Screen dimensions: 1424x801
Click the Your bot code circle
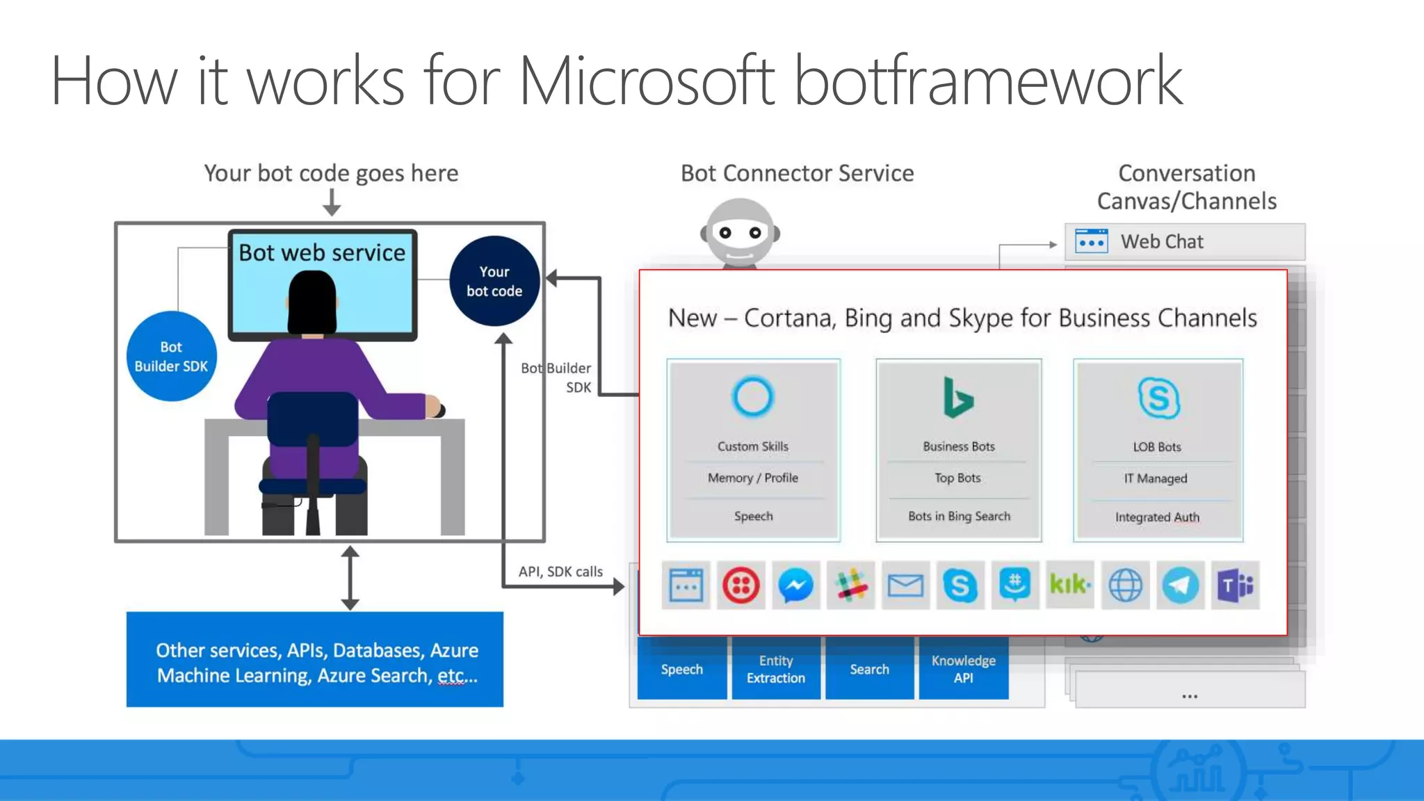(494, 281)
